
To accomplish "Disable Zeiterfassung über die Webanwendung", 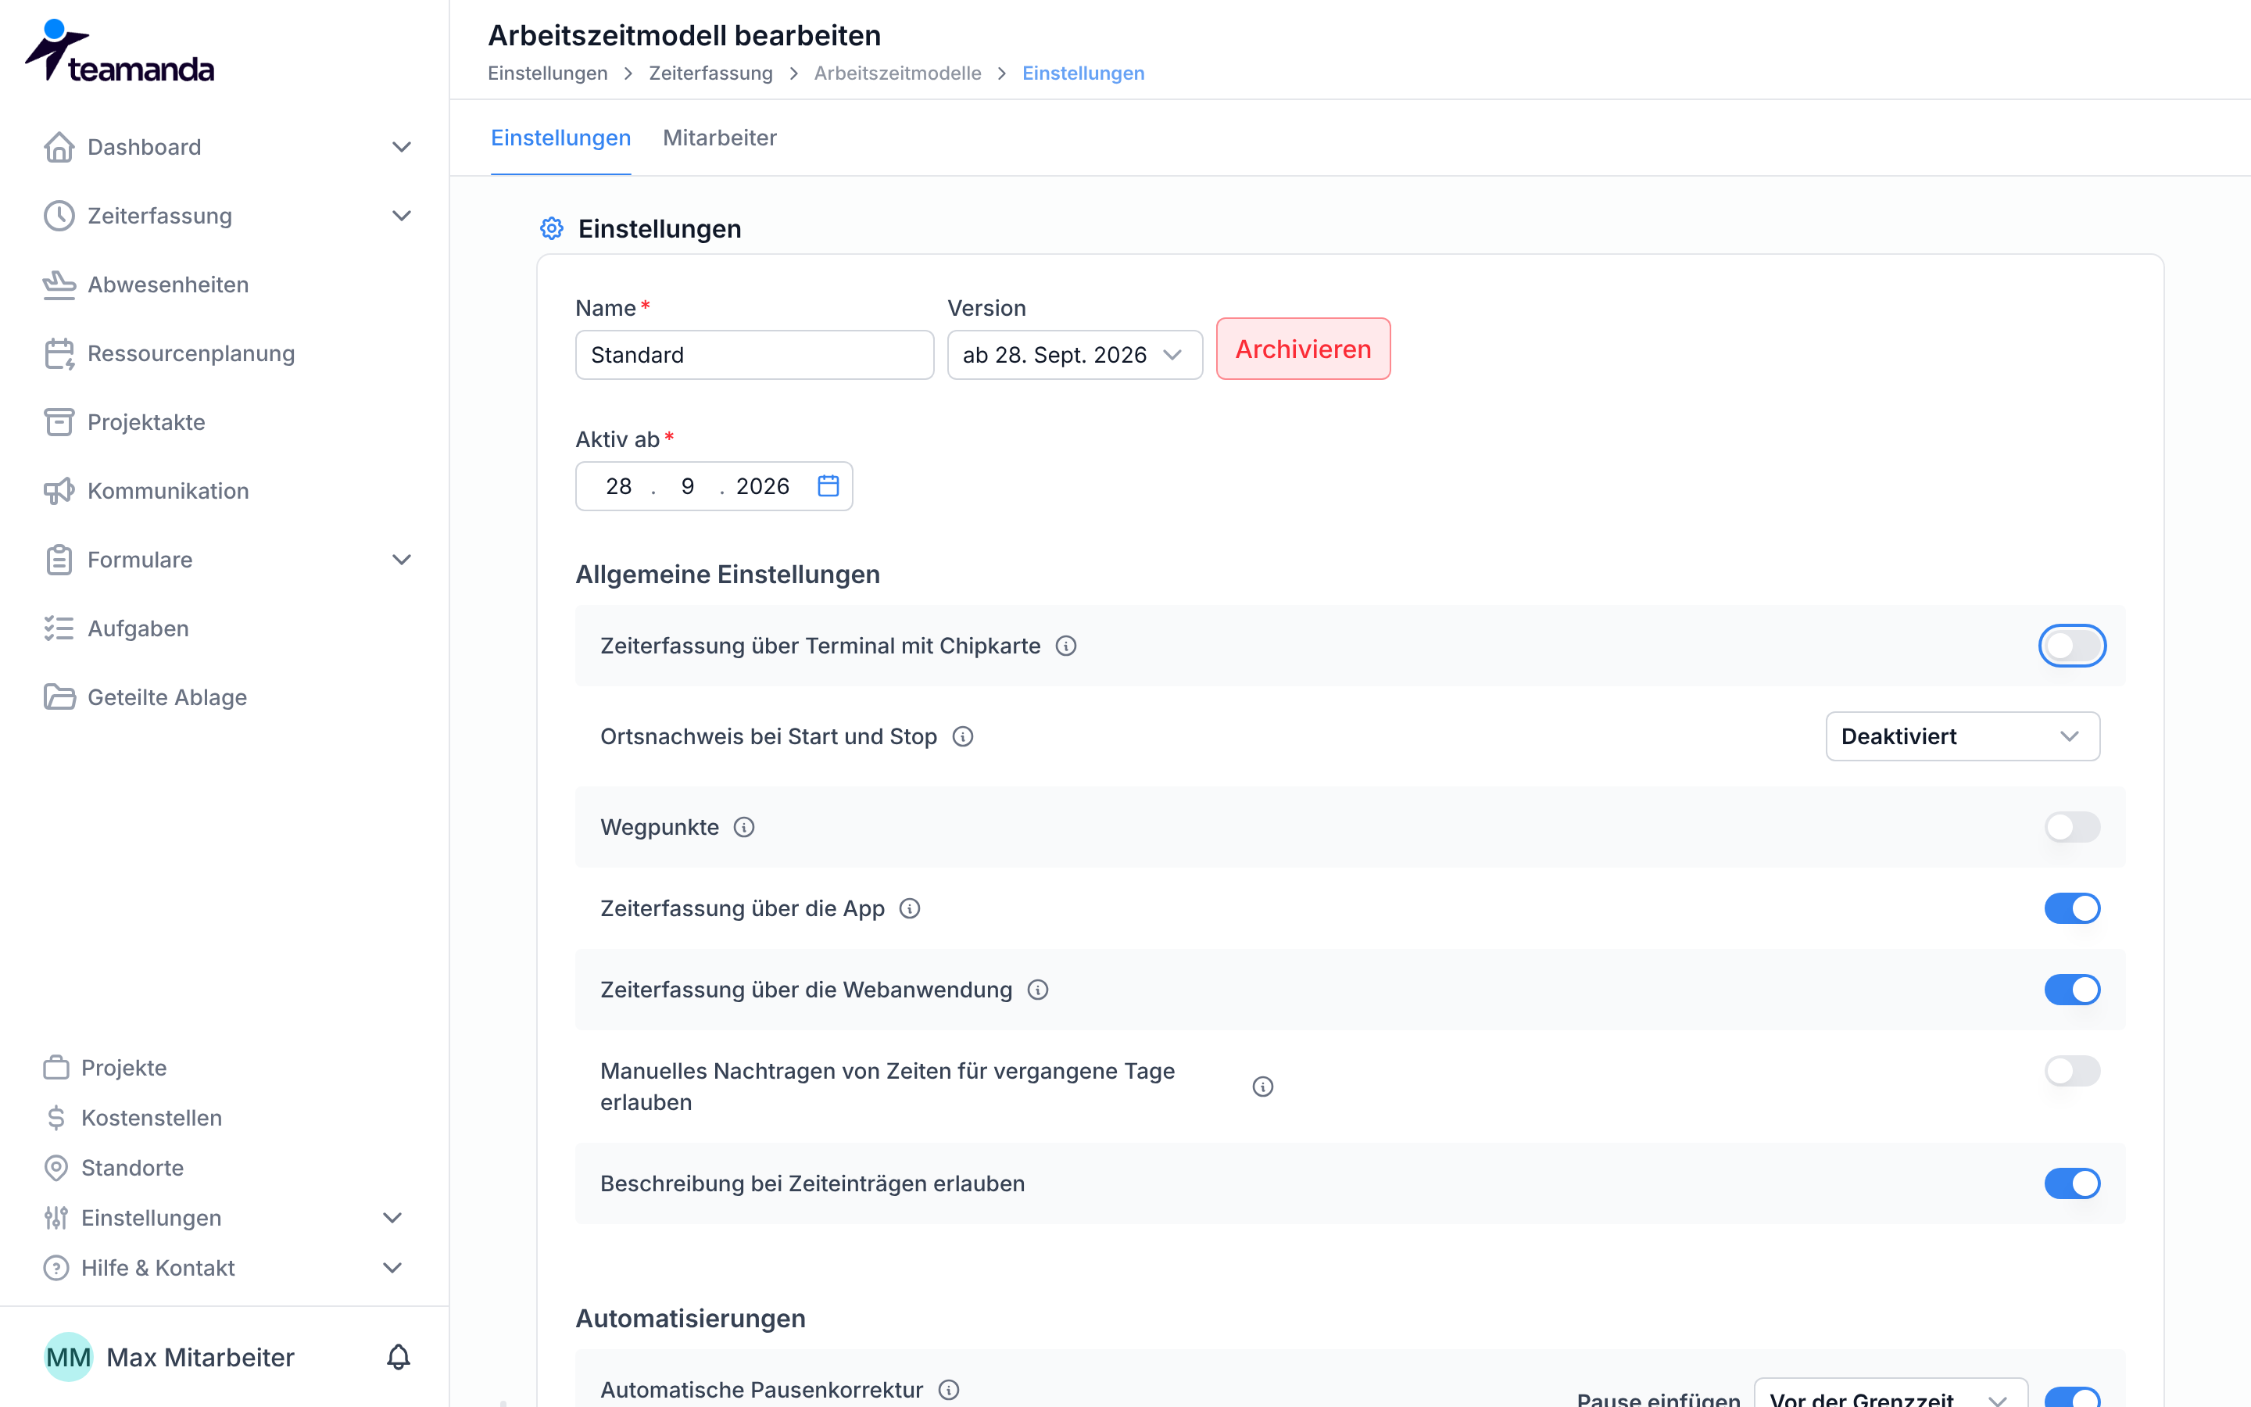I will click(2071, 990).
